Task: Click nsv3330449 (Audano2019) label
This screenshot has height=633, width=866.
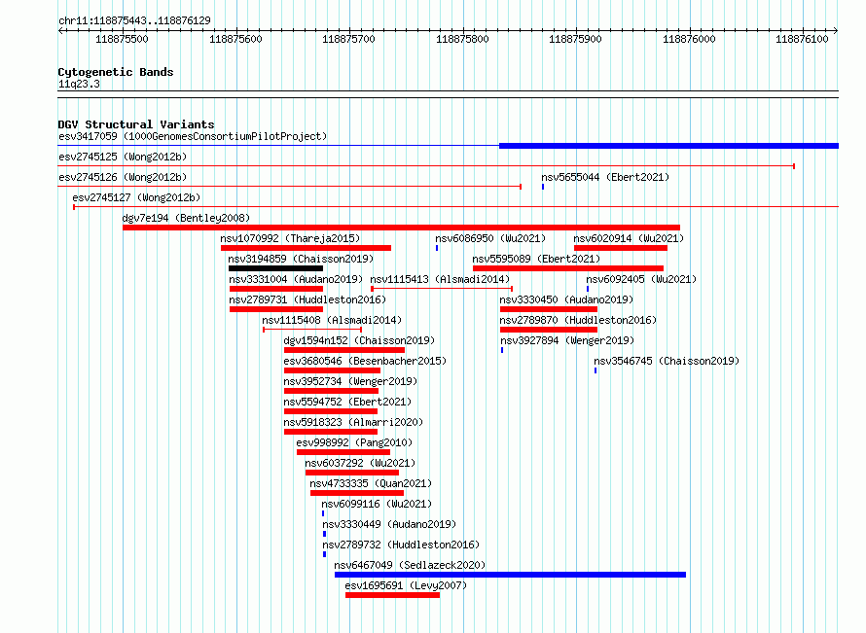Action: [390, 524]
